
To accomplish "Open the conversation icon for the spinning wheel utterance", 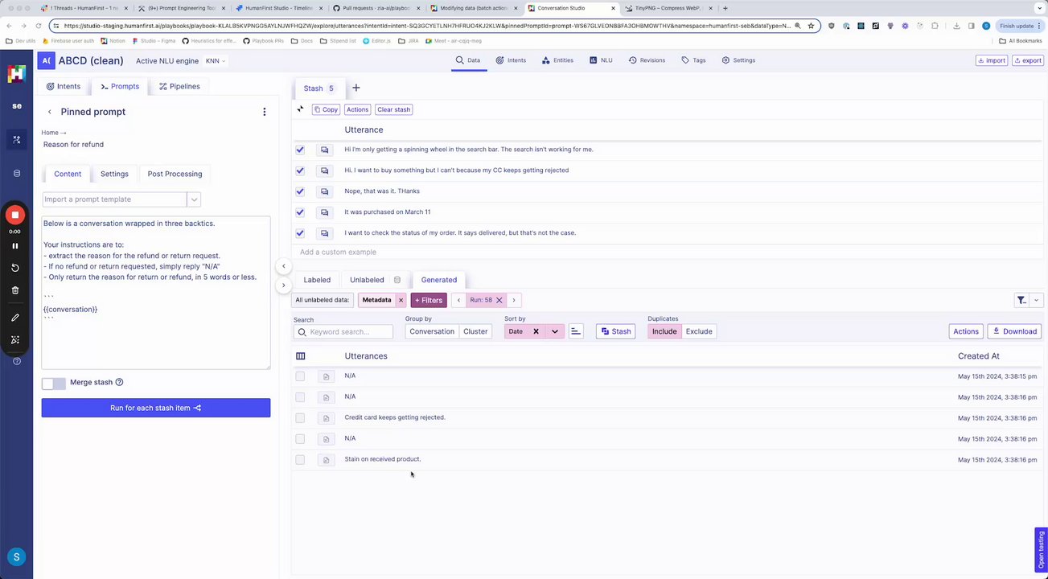I will click(325, 150).
